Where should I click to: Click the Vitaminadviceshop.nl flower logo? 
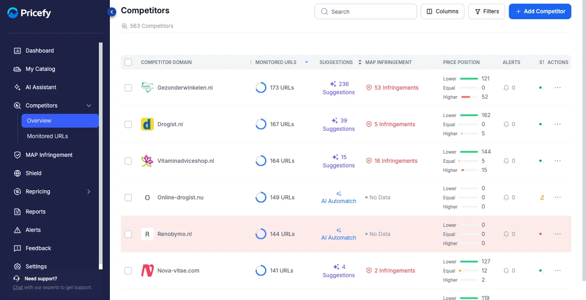[x=147, y=161]
